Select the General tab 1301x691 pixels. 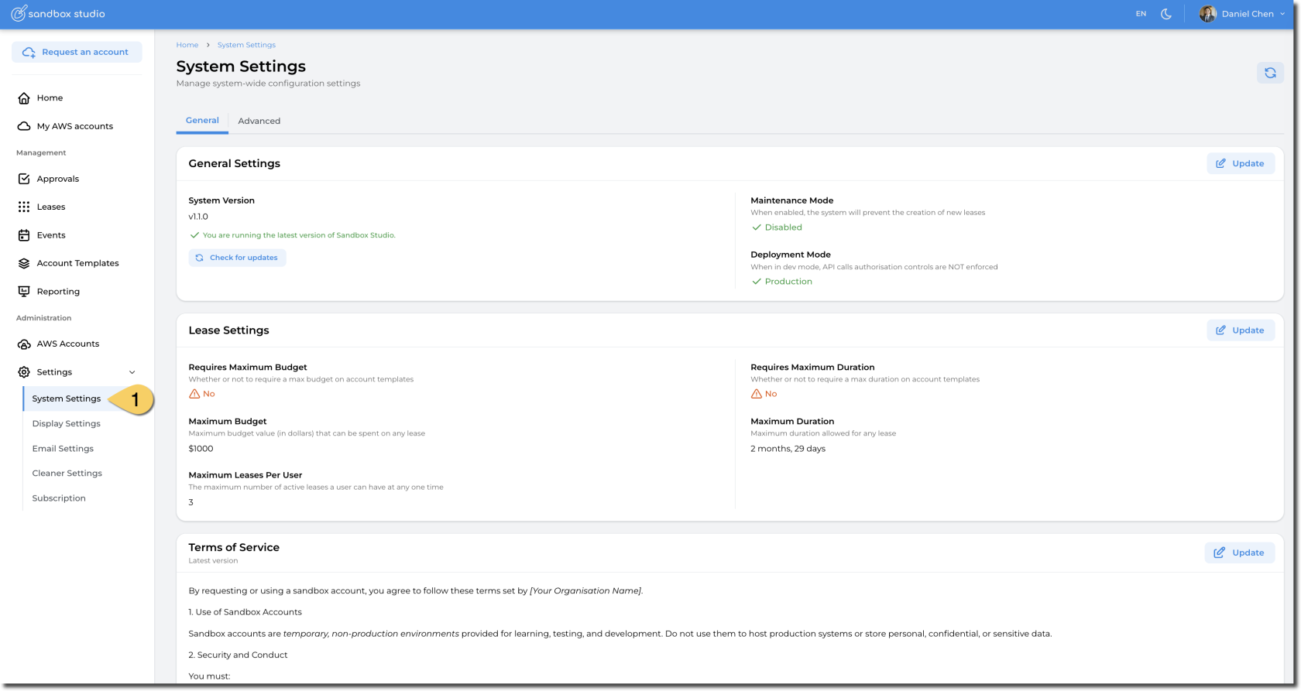click(202, 121)
